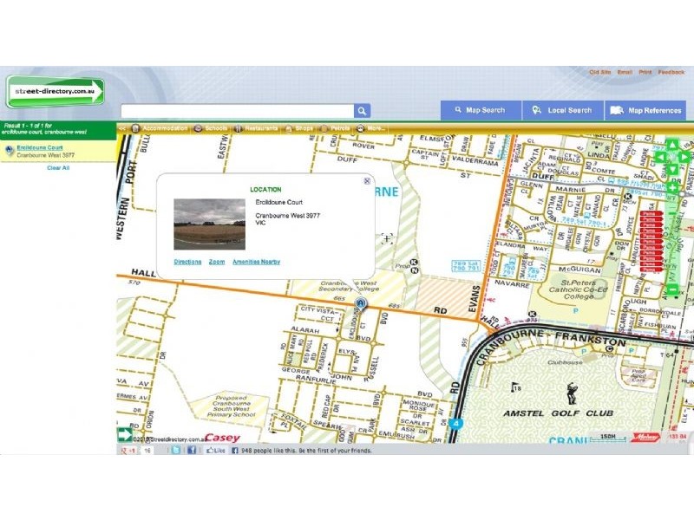Screen dimensions: 694x520
Task: Click the Amenities Nearby link
Action: pyautogui.click(x=256, y=261)
